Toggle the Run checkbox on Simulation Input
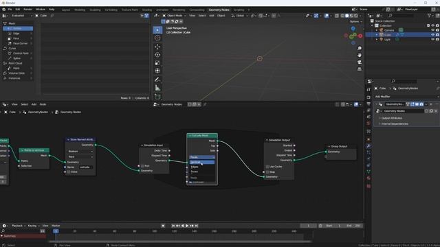 tap(142, 166)
